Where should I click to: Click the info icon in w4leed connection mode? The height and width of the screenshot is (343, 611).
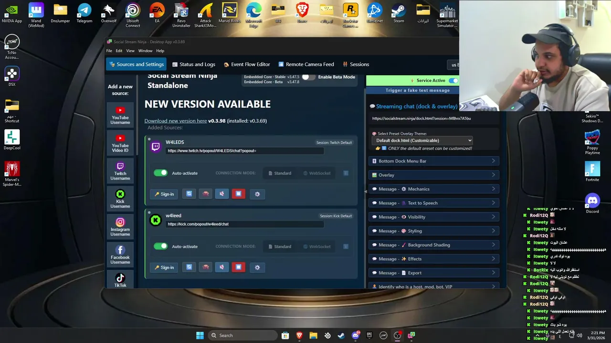coord(346,246)
